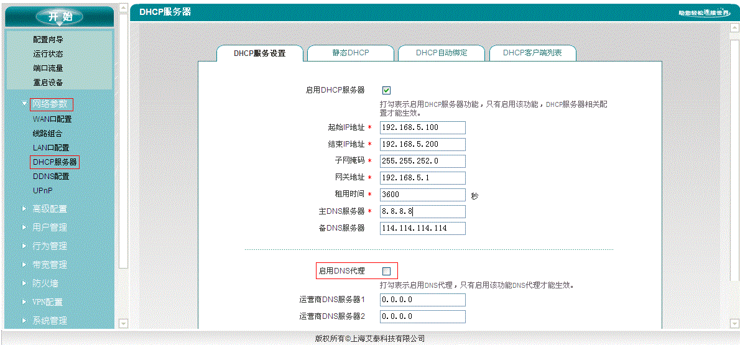Click the 助您轻松连接世界 slogan logo
The height and width of the screenshot is (345, 740).
[x=704, y=12]
